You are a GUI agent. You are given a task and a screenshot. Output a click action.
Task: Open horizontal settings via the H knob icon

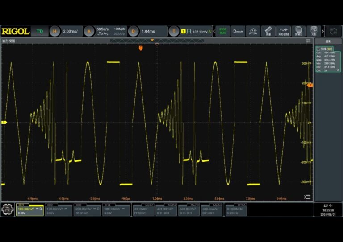tap(54, 32)
